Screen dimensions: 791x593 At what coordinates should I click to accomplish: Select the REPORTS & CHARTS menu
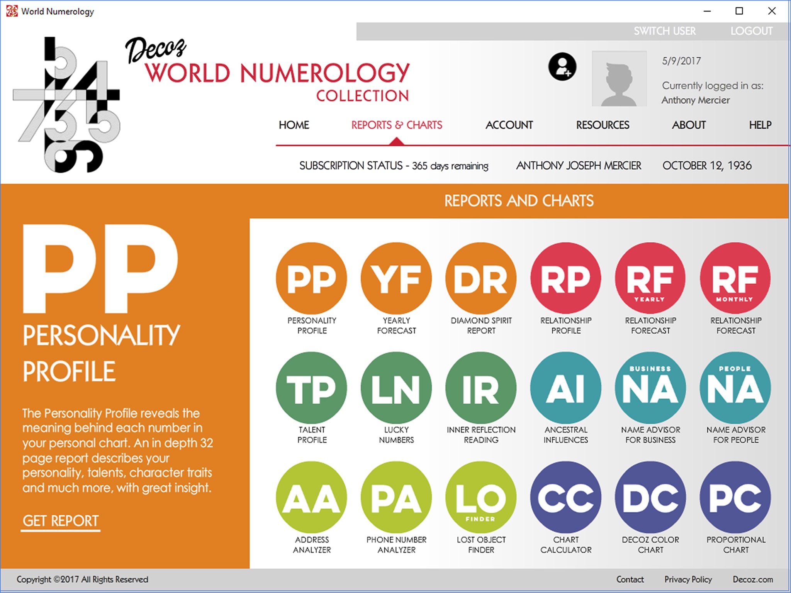click(397, 125)
